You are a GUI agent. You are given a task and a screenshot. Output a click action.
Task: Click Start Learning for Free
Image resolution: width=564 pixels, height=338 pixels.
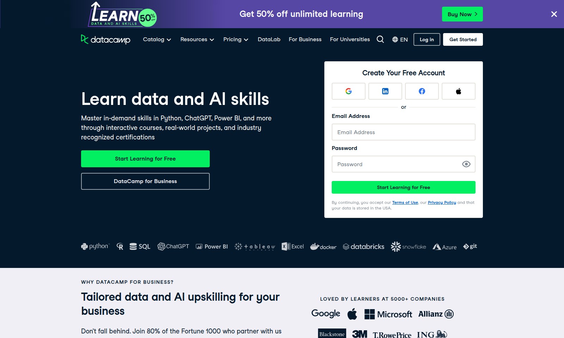point(145,158)
